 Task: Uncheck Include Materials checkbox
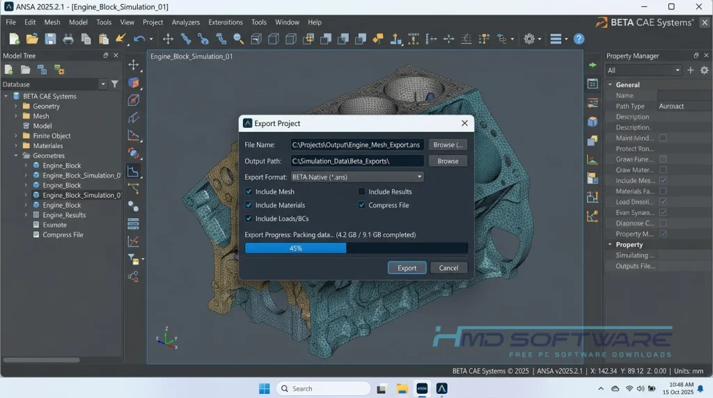pos(249,205)
